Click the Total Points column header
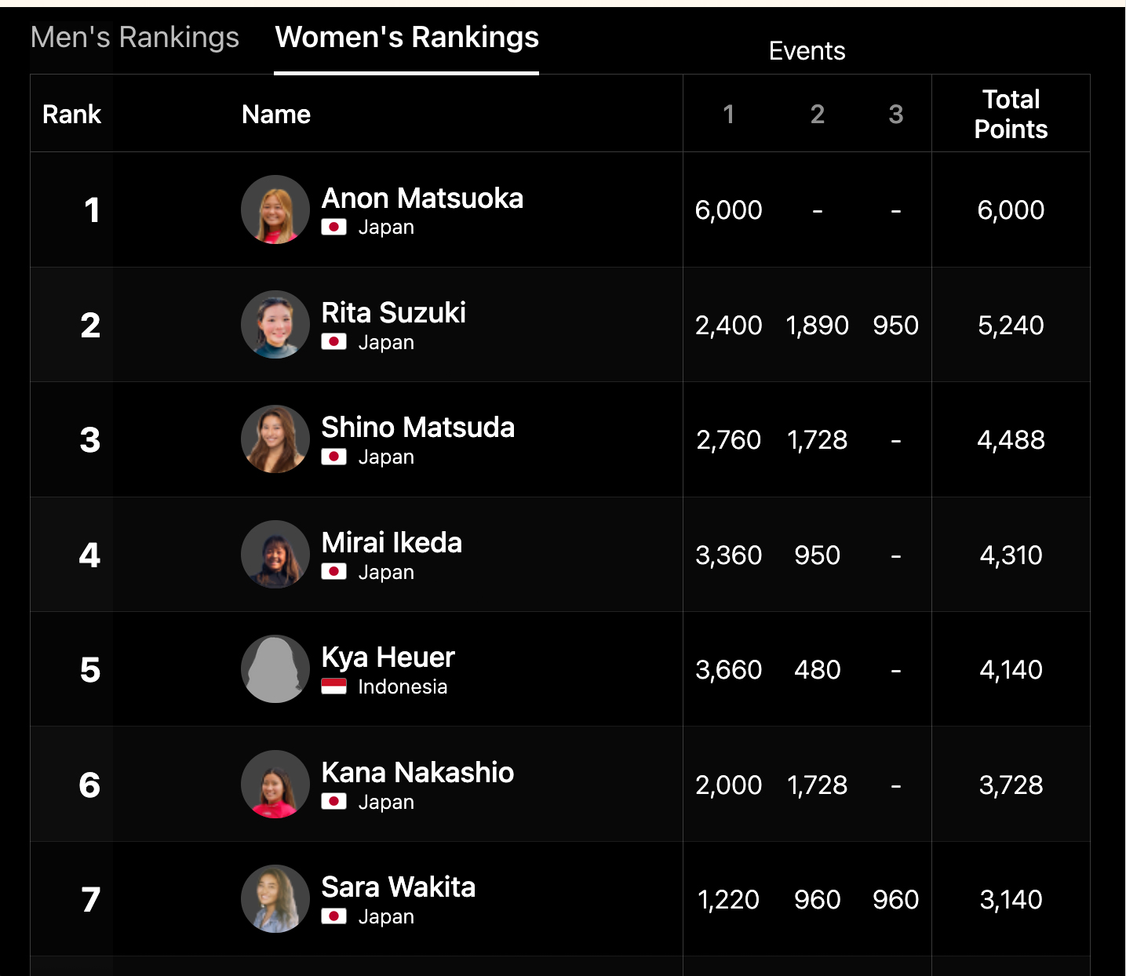This screenshot has width=1126, height=976. [1011, 115]
